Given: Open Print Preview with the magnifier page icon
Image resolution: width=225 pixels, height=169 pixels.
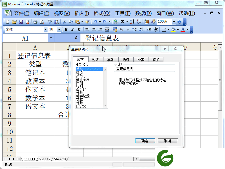Looking at the screenshot, I should point(42,22).
